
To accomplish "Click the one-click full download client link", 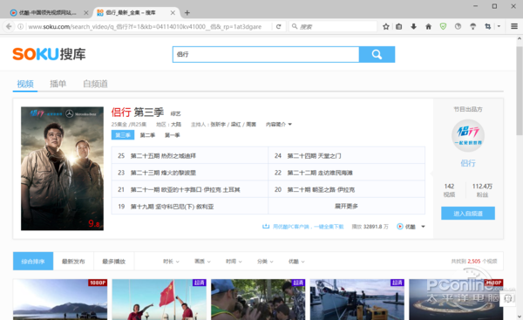I will 308,227.
